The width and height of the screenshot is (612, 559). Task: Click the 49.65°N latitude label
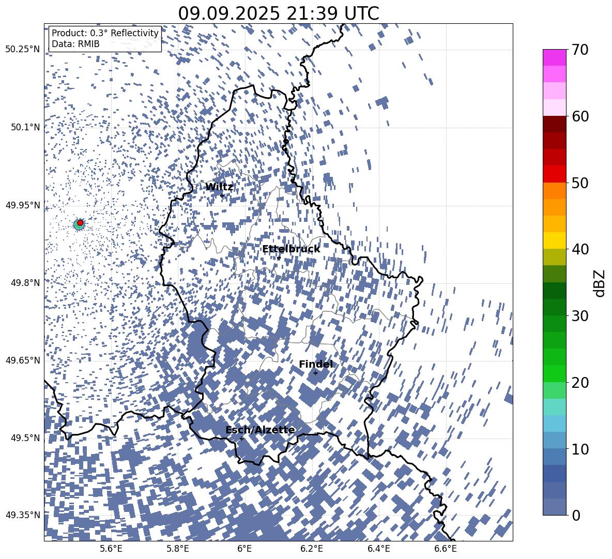click(x=23, y=360)
